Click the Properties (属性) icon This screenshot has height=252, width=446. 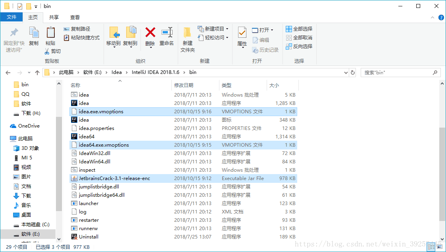click(x=242, y=33)
